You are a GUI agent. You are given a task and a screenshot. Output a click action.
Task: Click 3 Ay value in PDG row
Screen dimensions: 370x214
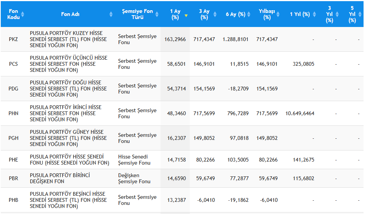point(204,89)
